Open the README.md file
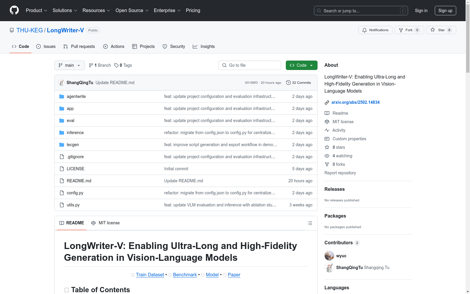The height and width of the screenshot is (294, 470). pos(79,181)
